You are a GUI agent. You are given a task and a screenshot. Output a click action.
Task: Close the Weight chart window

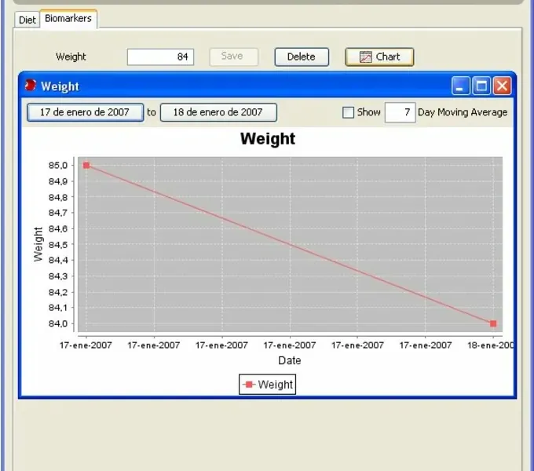pos(502,86)
